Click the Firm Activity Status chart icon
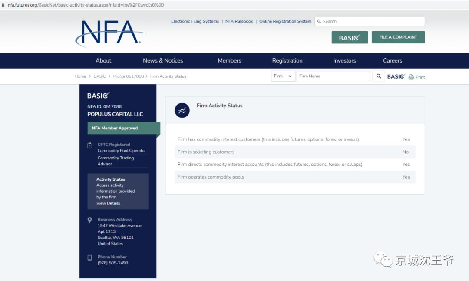The width and height of the screenshot is (469, 281). tap(182, 110)
